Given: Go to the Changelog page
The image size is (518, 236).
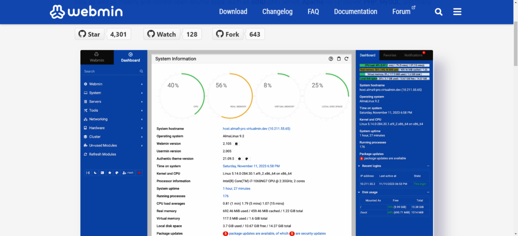Looking at the screenshot, I should 277,12.
